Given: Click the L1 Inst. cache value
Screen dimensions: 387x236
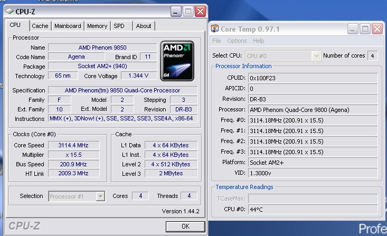Looking at the screenshot, I should tap(171, 155).
